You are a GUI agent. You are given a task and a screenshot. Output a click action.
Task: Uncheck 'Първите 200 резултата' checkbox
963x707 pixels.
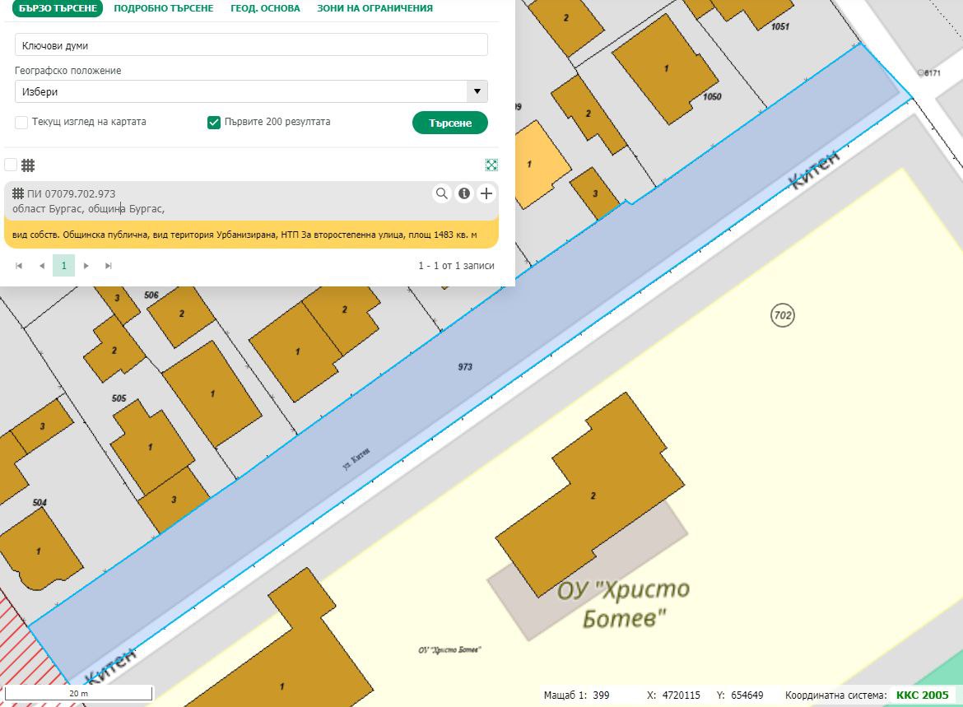pos(214,123)
